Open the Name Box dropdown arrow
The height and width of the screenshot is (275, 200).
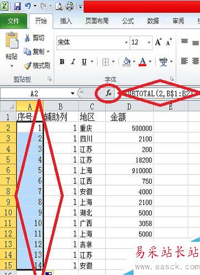point(73,94)
